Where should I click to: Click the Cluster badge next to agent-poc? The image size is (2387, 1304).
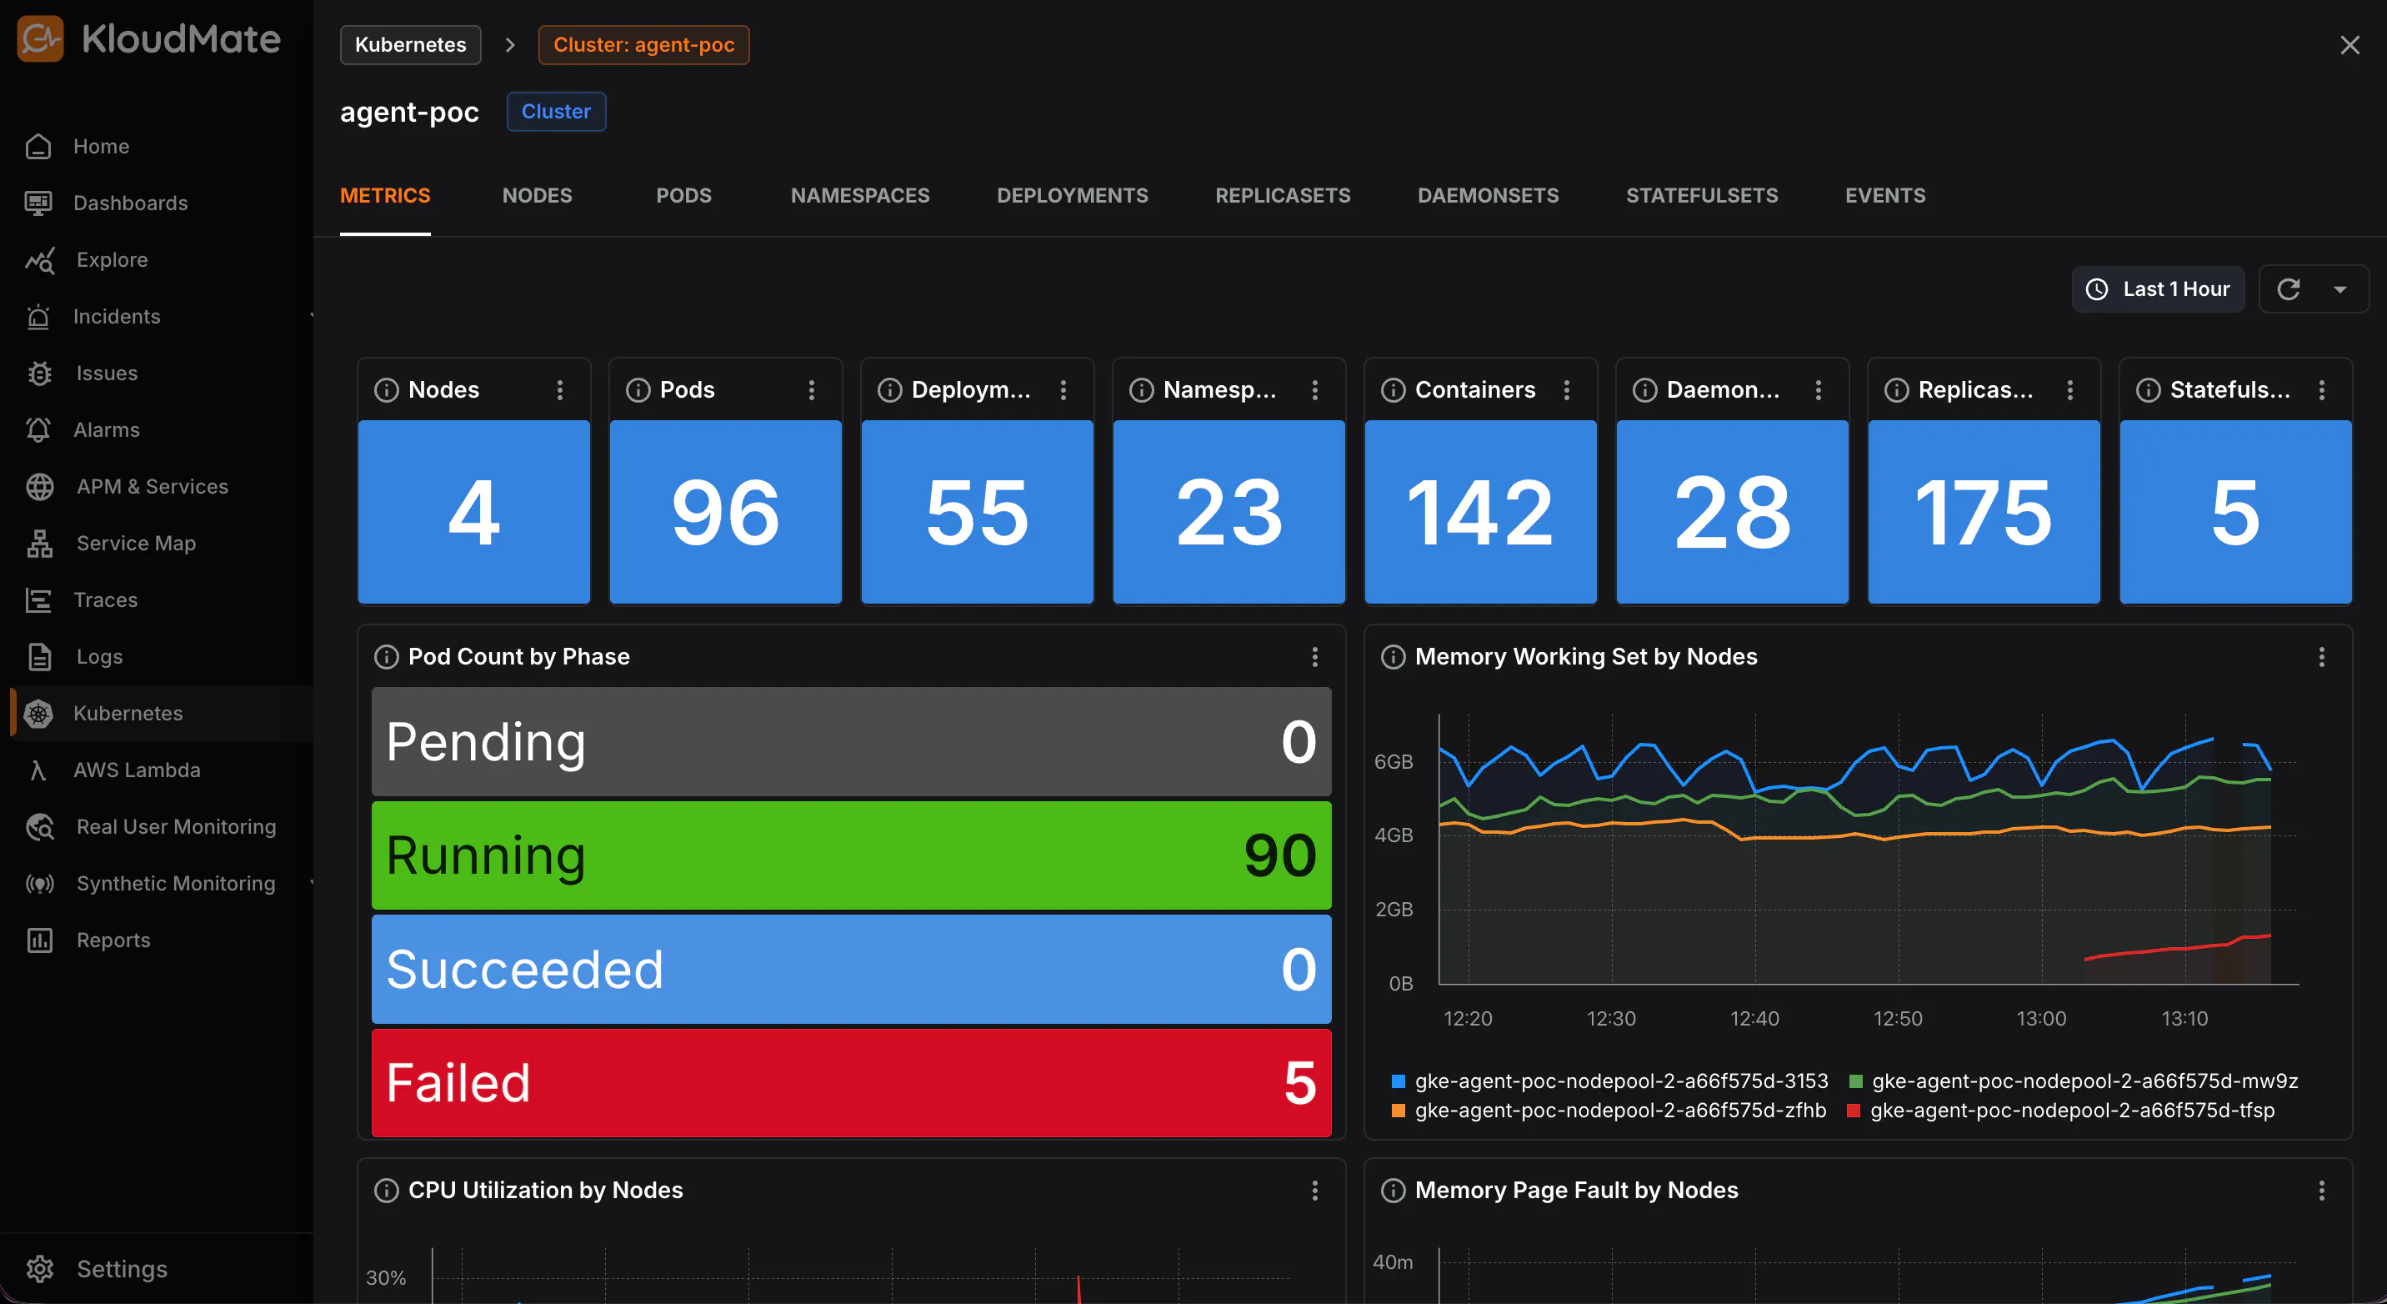point(556,111)
